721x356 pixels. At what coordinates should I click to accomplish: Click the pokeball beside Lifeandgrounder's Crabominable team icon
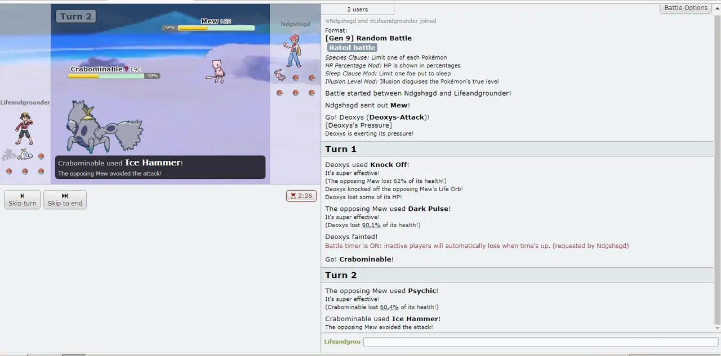click(41, 156)
